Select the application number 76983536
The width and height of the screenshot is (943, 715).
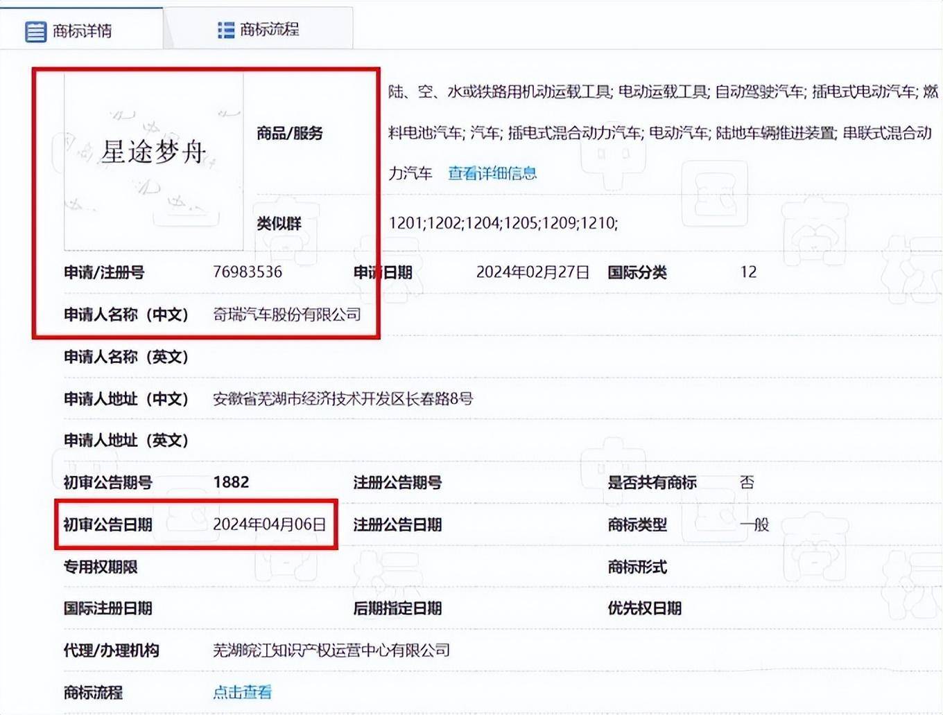[248, 272]
